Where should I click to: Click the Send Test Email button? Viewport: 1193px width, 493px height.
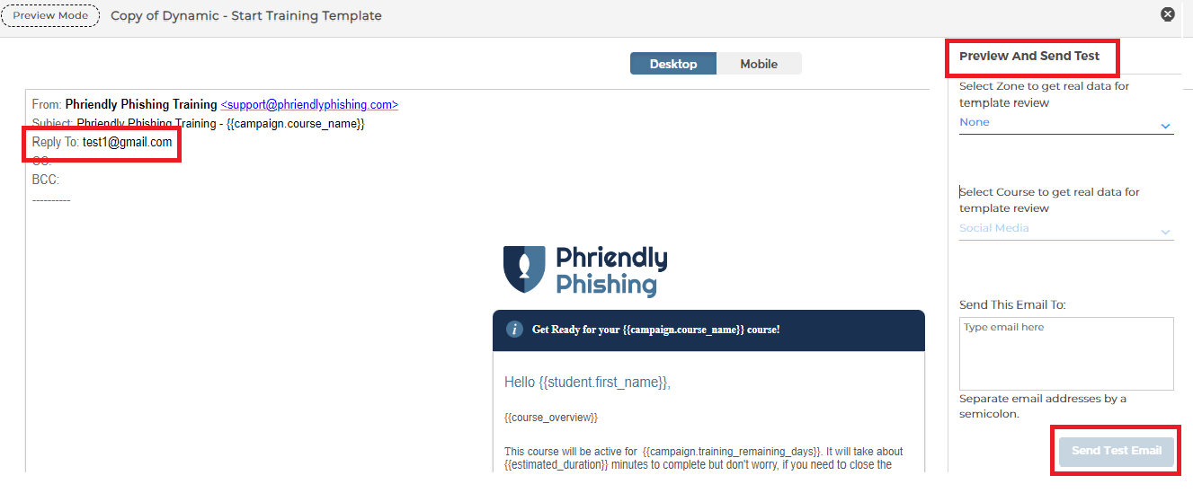coord(1117,451)
